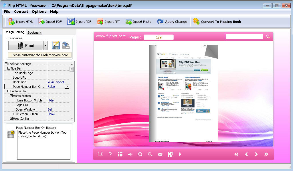Click Apply Change in the toolbar
The height and width of the screenshot is (171, 293).
pyautogui.click(x=172, y=22)
